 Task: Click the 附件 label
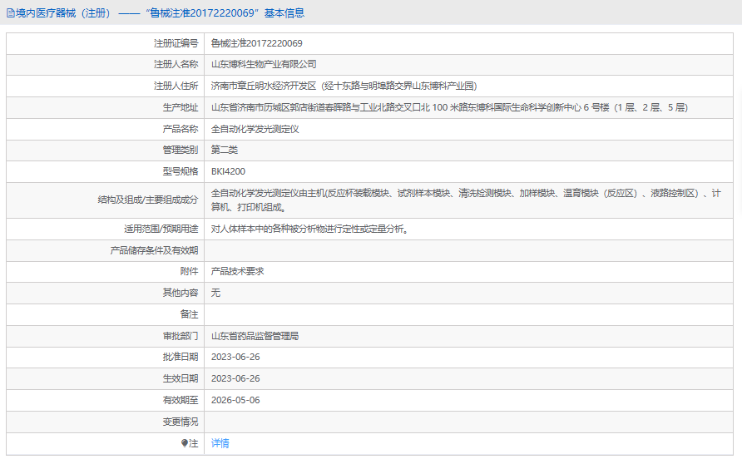[x=190, y=272]
